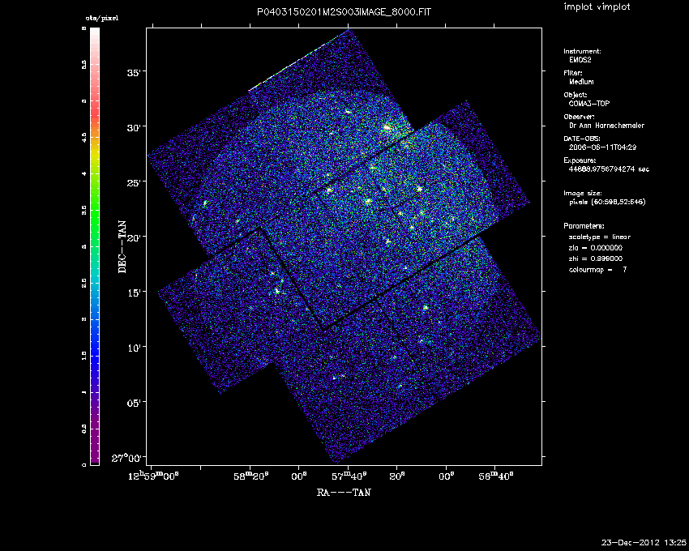
Task: Click the title P0403150201M2S003IMAGE_8000.FIT
Action: [344, 12]
